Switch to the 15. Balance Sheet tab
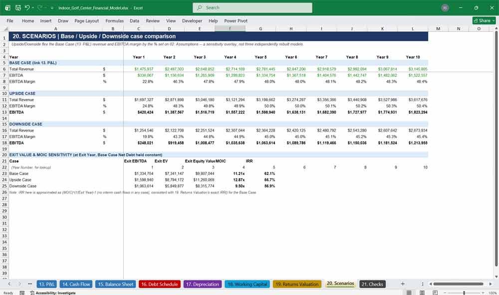This screenshot has width=499, height=295. coord(116,284)
